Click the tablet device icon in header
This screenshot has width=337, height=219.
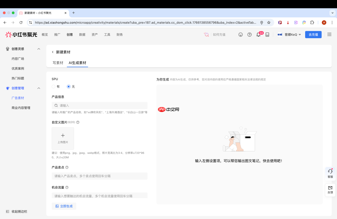267,35
